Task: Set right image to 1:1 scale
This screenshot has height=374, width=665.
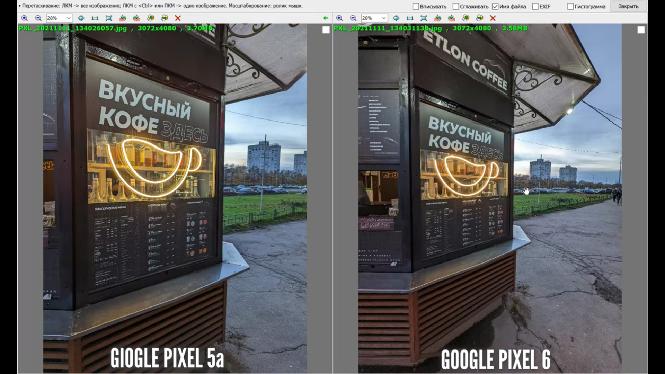Action: 410,18
